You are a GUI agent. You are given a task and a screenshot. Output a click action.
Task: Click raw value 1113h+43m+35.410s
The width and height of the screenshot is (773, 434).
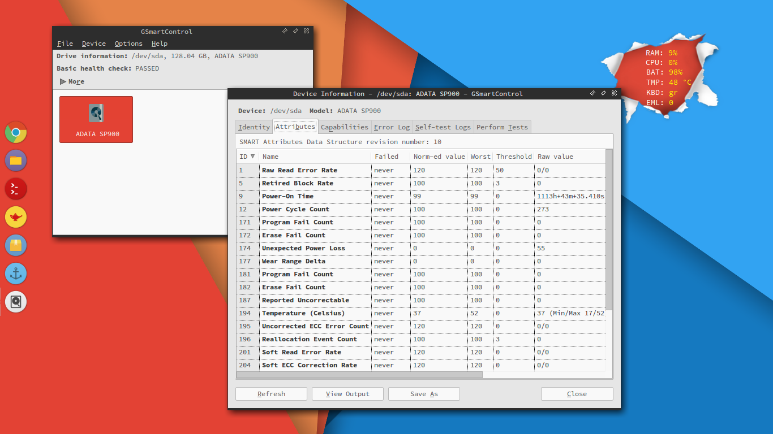570,196
